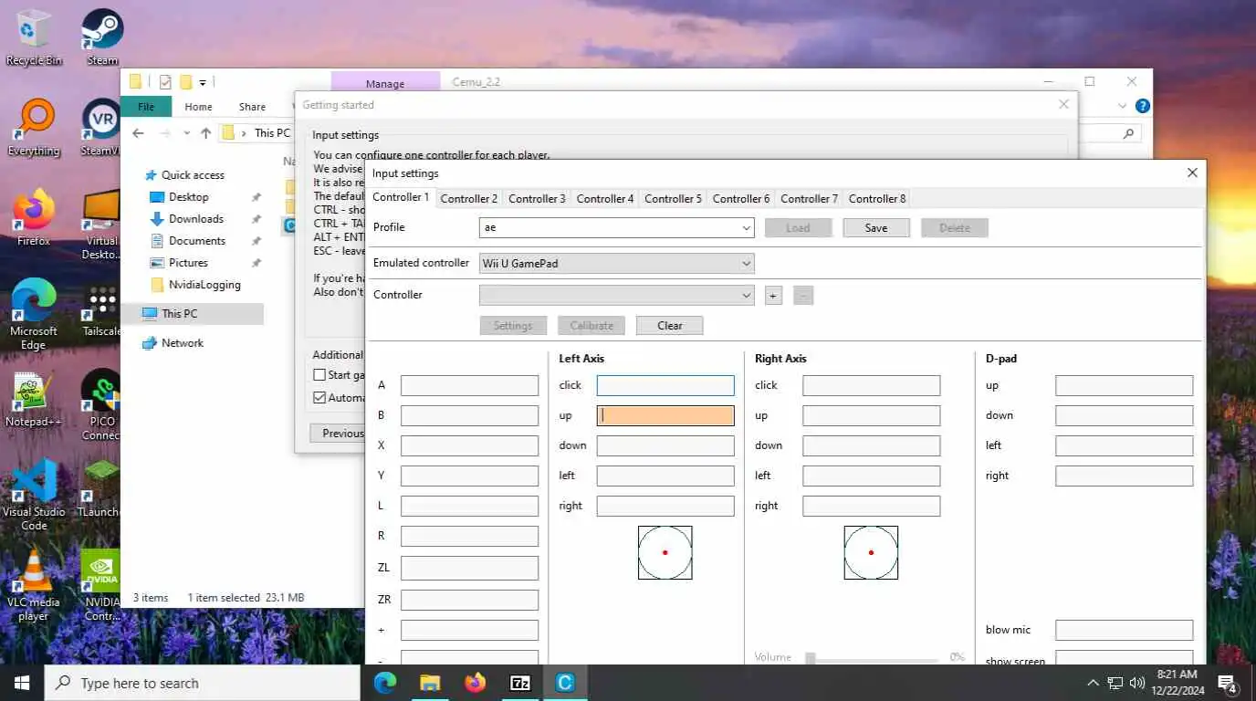Show hidden system tray icons
The height and width of the screenshot is (701, 1256).
tap(1093, 683)
